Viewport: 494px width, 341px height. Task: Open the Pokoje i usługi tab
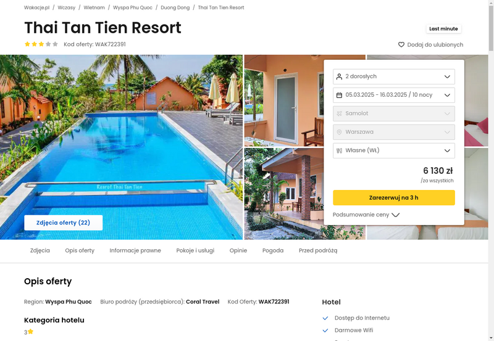[195, 250]
